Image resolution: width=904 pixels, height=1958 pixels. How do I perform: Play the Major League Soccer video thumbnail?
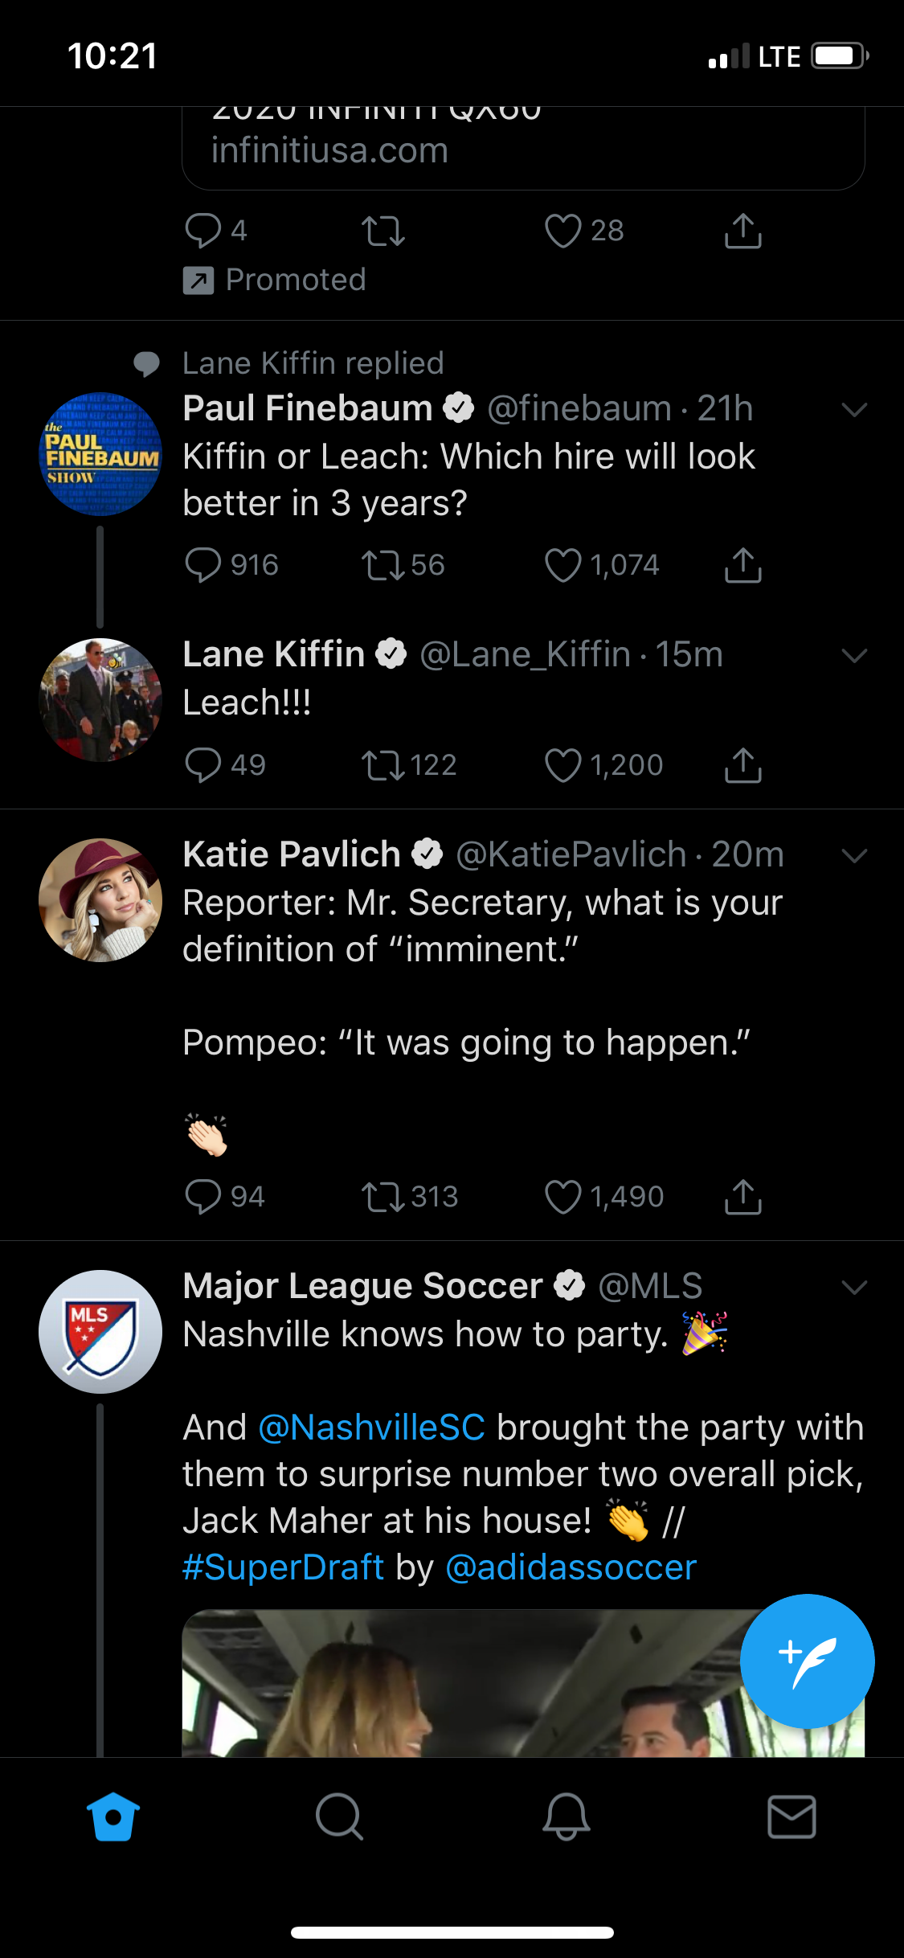482,1684
